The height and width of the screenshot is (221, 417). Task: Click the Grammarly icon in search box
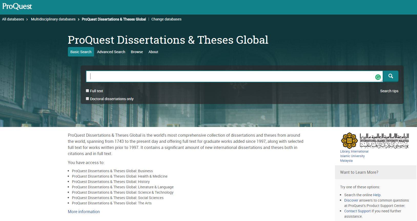tap(378, 77)
